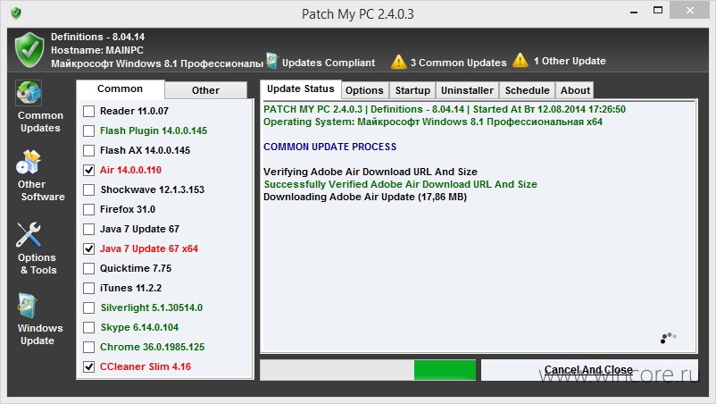The height and width of the screenshot is (404, 716).
Task: Select the Update Status tab
Action: (x=301, y=89)
